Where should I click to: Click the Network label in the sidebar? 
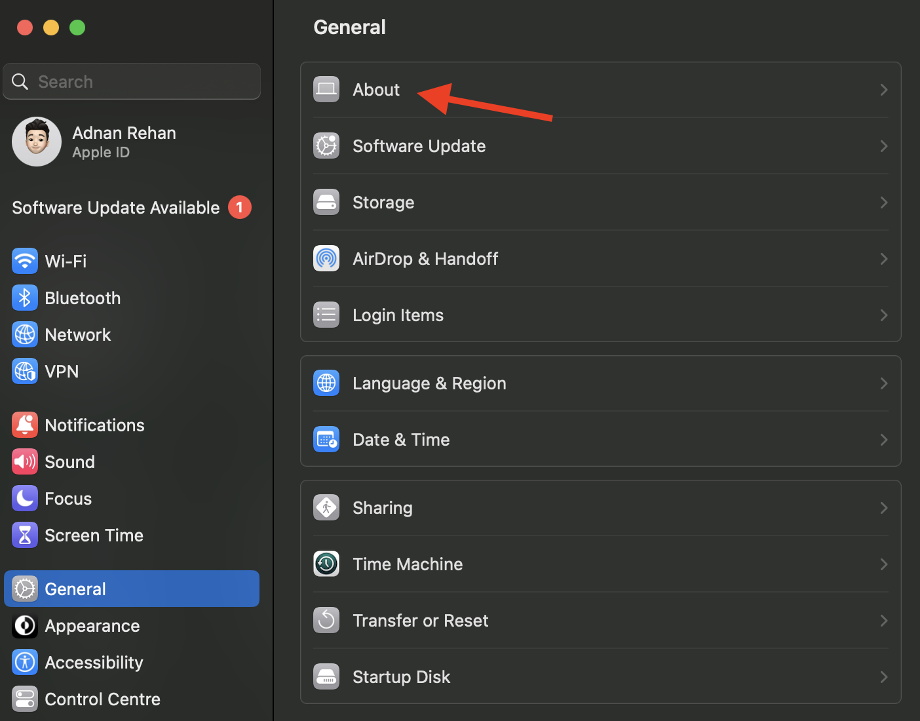click(78, 335)
